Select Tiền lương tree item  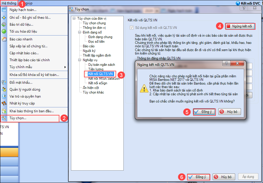(96, 69)
